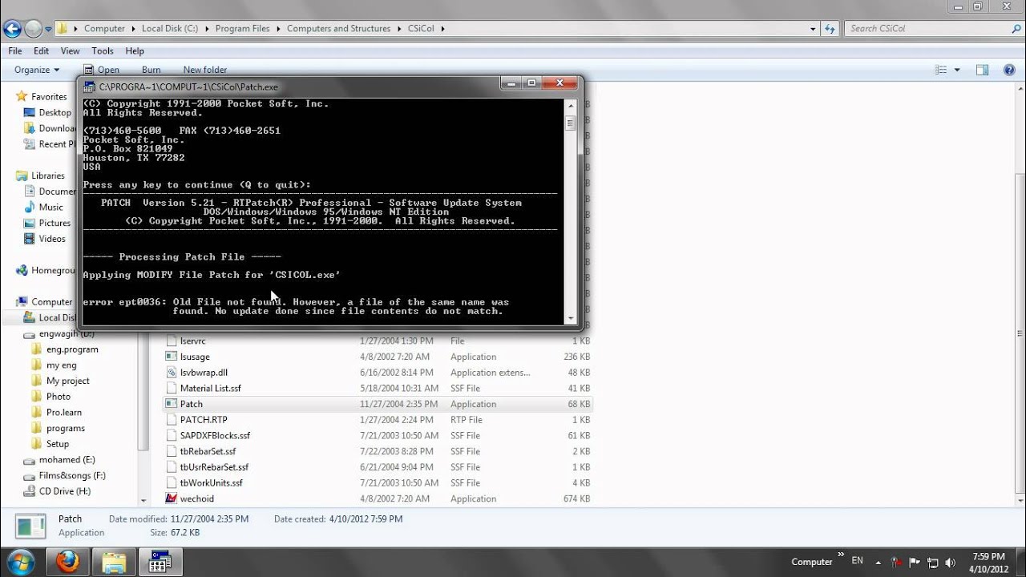The width and height of the screenshot is (1026, 577).
Task: Select Desktop under Favorites
Action: point(55,112)
